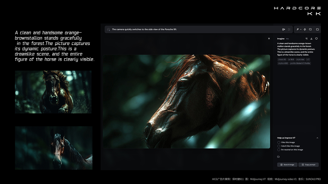Click the Search Image button
Screen dimensions: 328x184
pos(287,165)
